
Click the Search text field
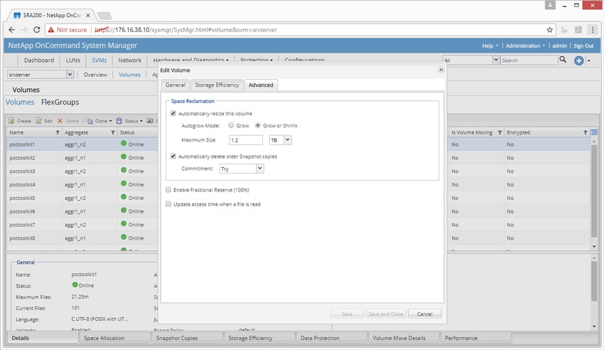coord(529,60)
